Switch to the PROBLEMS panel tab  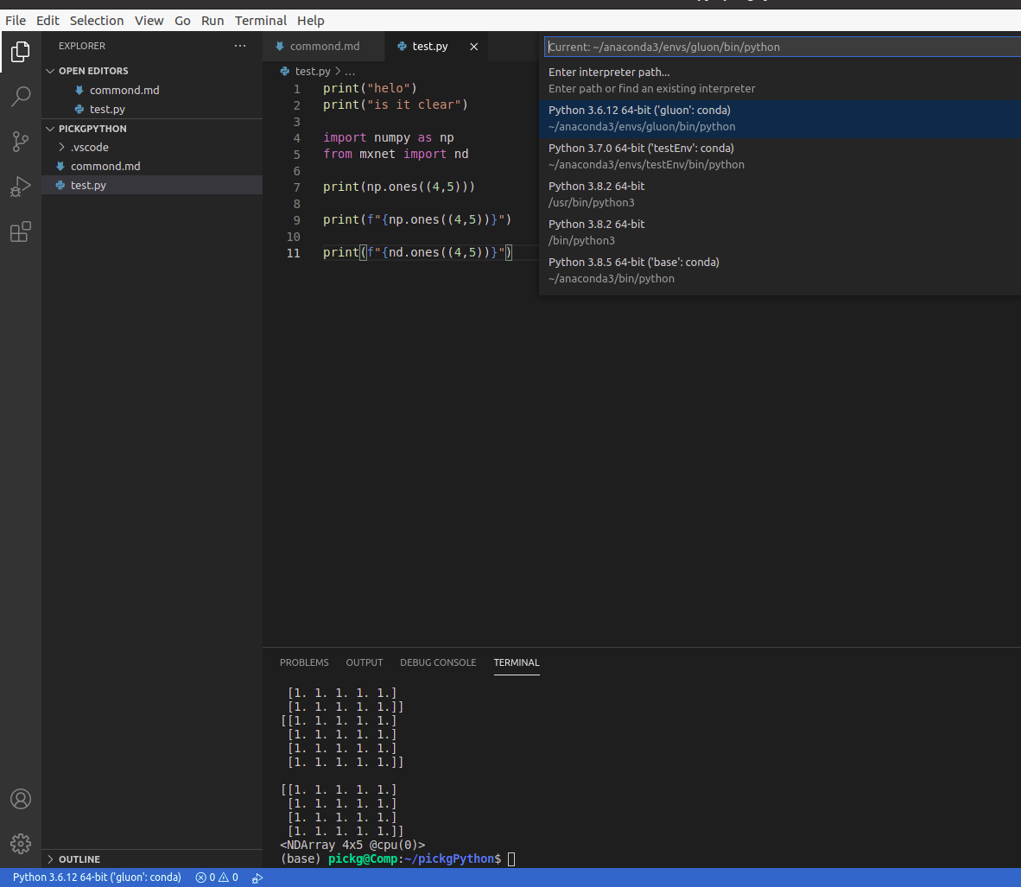(x=304, y=662)
